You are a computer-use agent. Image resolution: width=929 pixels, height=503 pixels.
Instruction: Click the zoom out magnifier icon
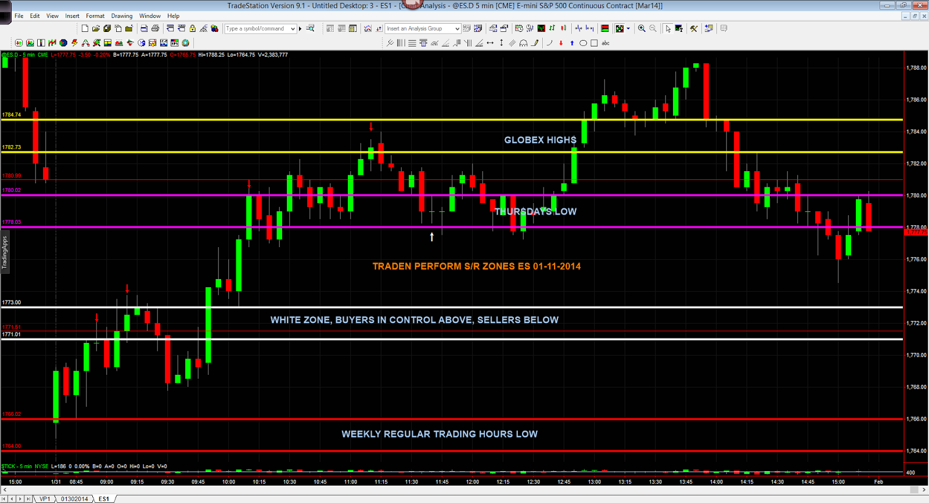point(653,28)
